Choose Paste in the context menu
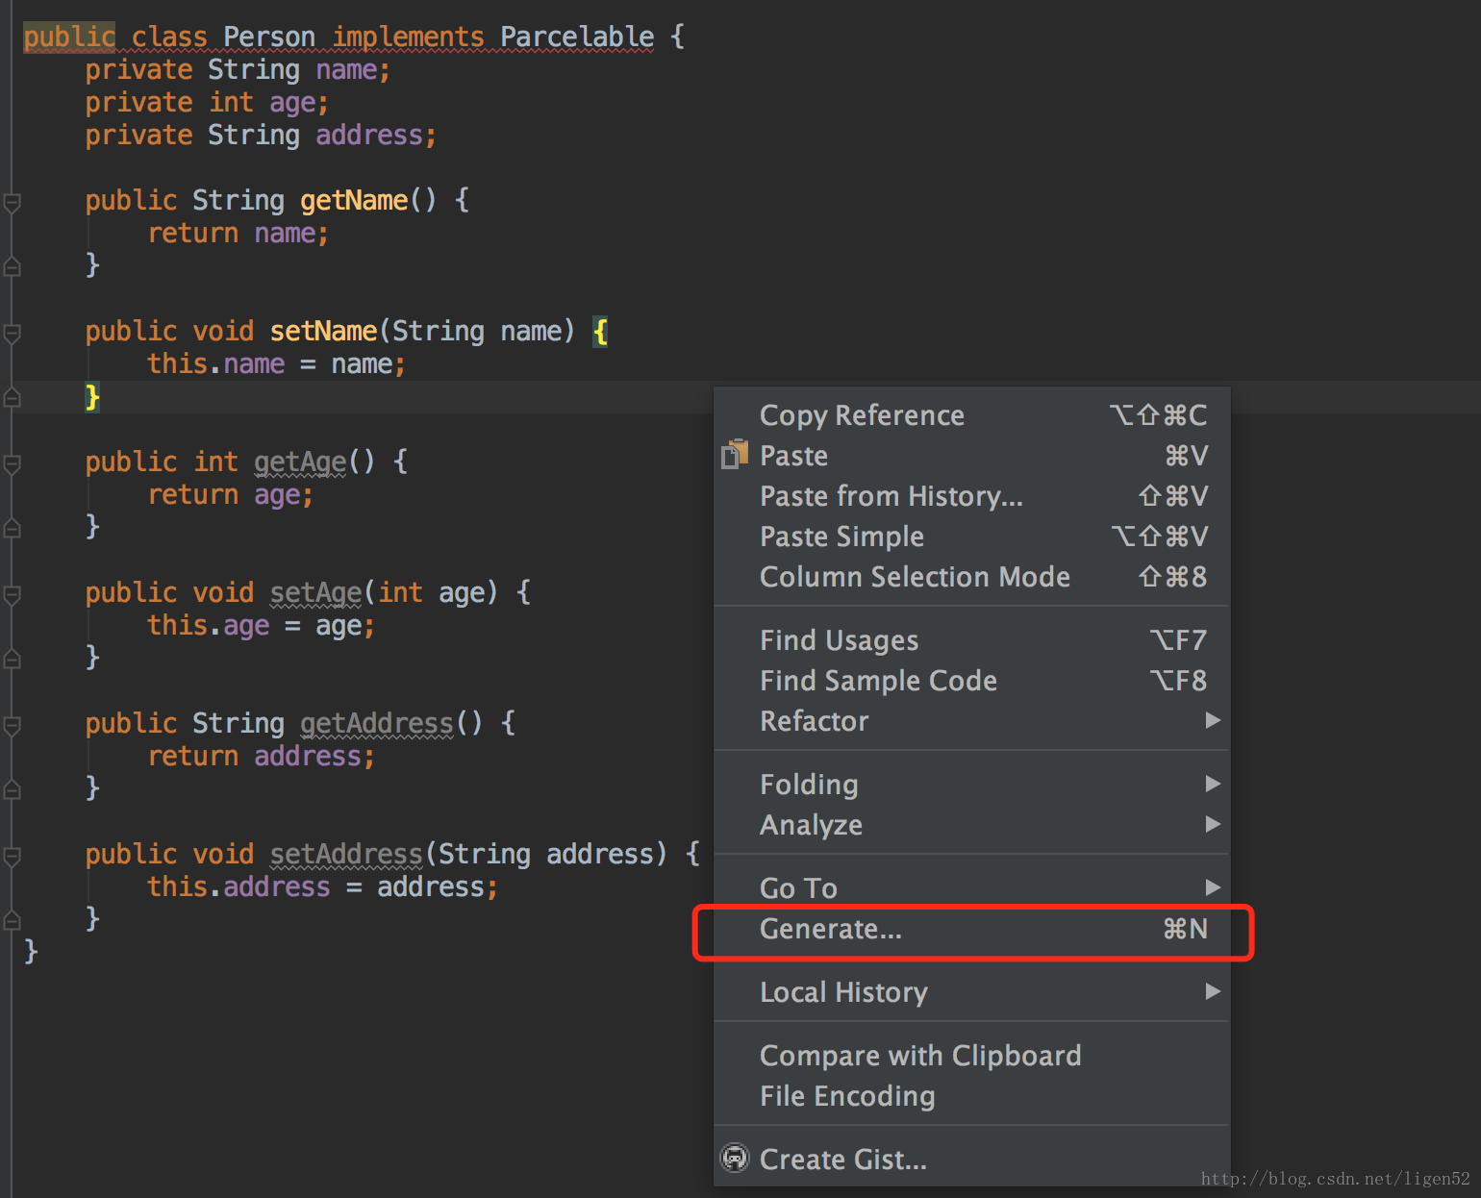The width and height of the screenshot is (1481, 1198). (x=971, y=456)
